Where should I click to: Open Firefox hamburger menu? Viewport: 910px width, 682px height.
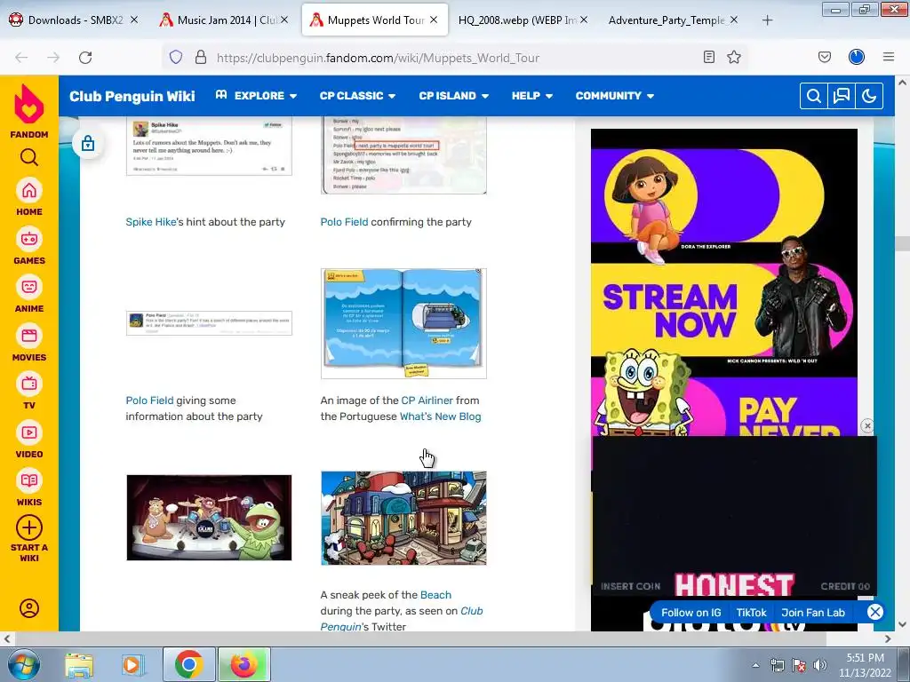tap(889, 57)
